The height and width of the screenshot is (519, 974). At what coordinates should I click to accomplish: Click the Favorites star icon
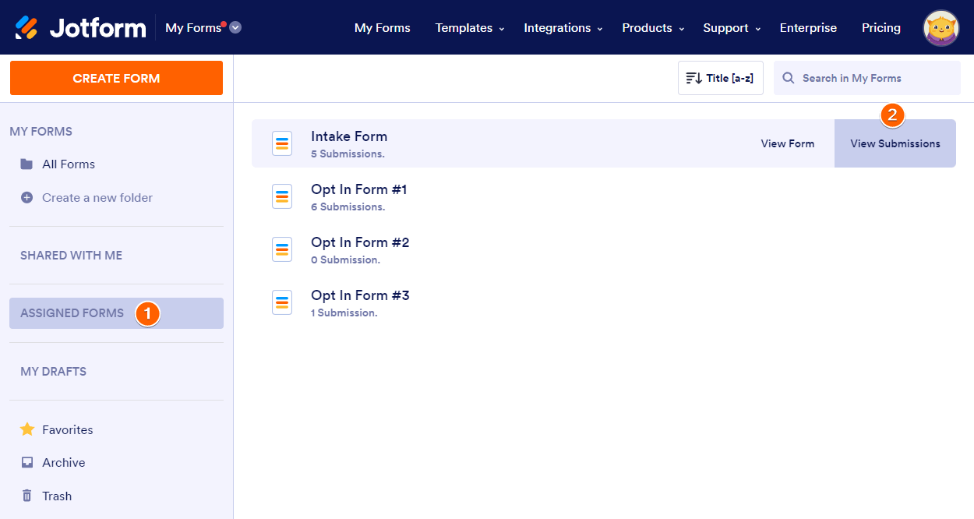pyautogui.click(x=27, y=429)
